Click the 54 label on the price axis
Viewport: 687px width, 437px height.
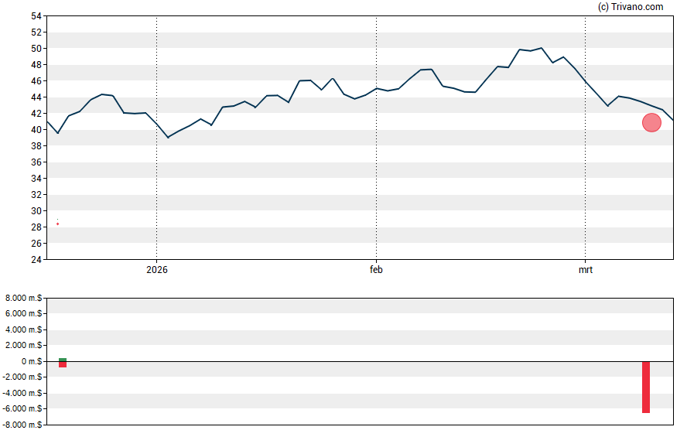click(36, 16)
